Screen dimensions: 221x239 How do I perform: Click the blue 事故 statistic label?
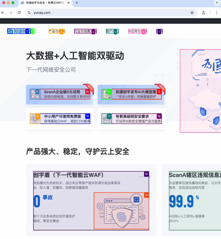point(48,197)
